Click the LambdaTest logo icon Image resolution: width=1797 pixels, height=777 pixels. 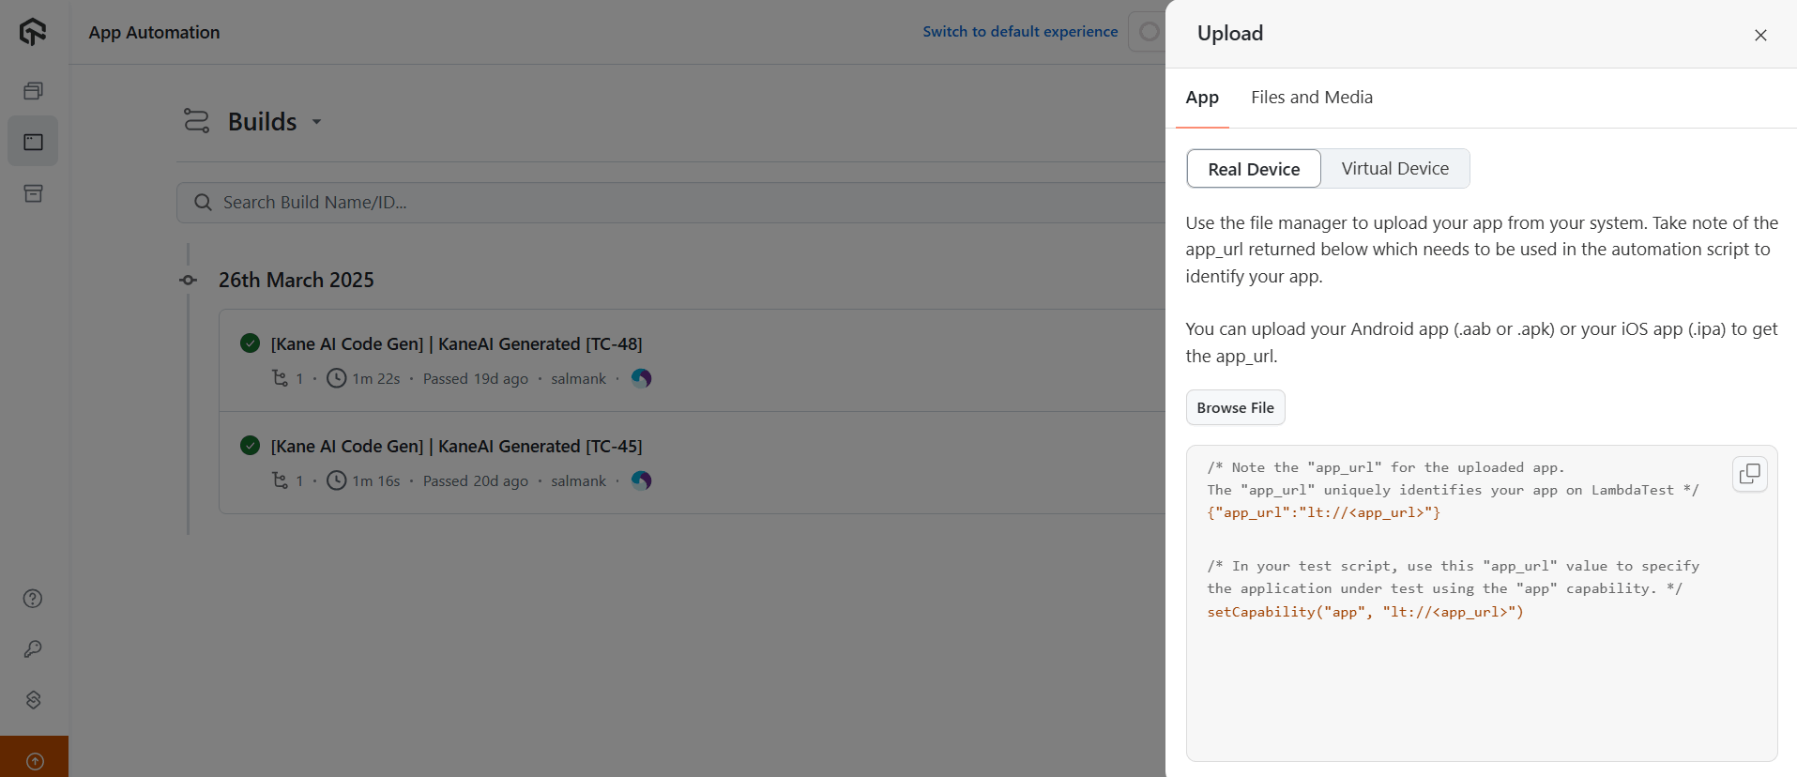(x=33, y=32)
